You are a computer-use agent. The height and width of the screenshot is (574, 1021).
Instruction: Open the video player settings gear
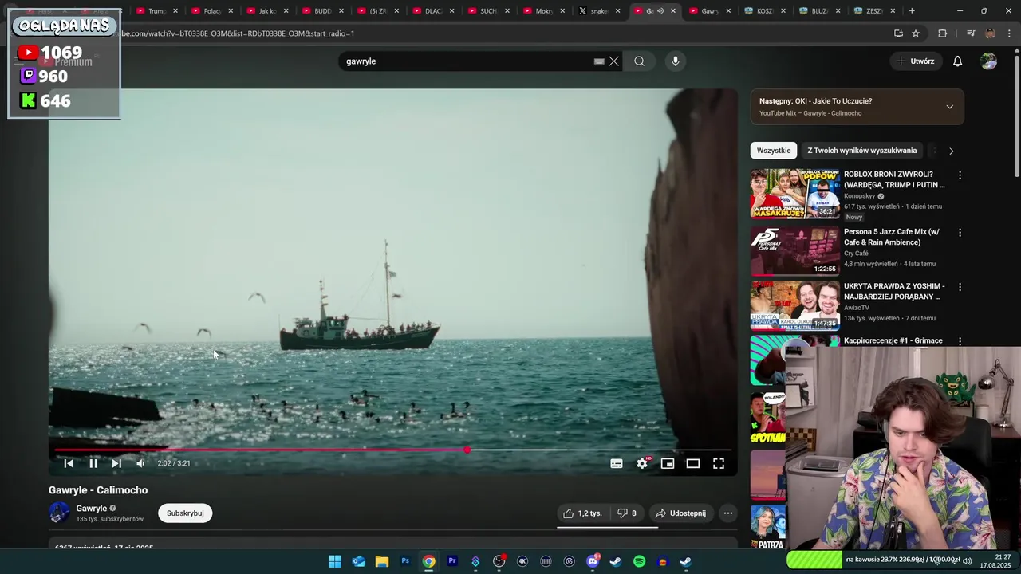[642, 463]
